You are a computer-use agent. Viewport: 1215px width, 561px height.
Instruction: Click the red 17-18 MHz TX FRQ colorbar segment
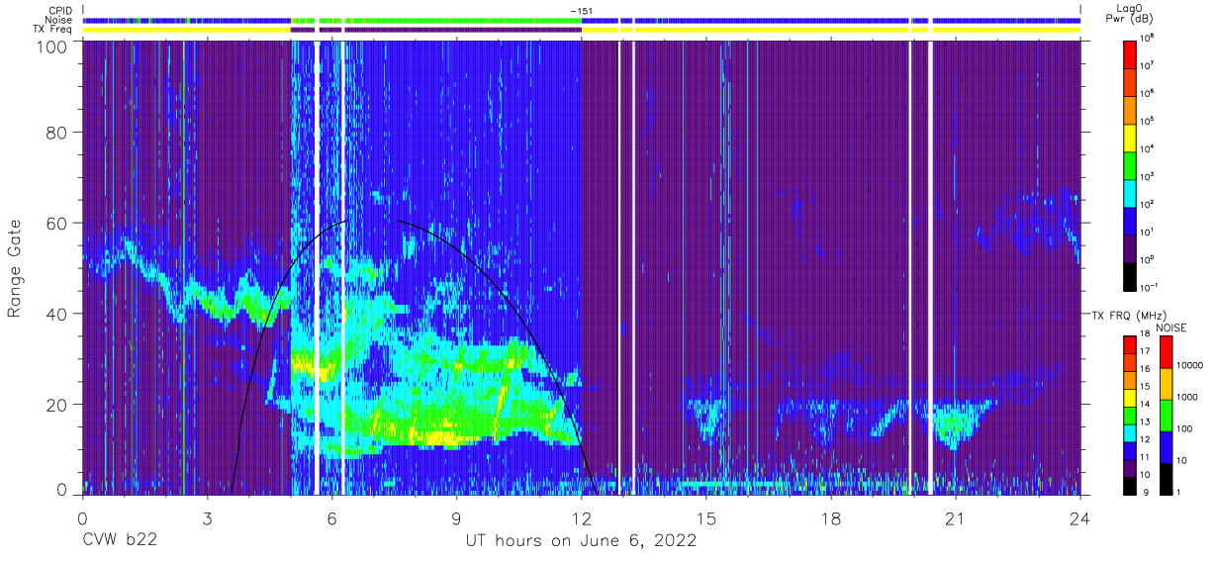pyautogui.click(x=1131, y=345)
